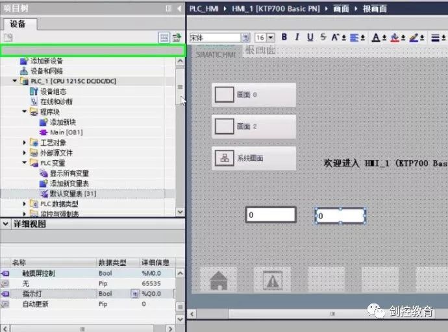Toggle Italic formatting button

pos(297,37)
